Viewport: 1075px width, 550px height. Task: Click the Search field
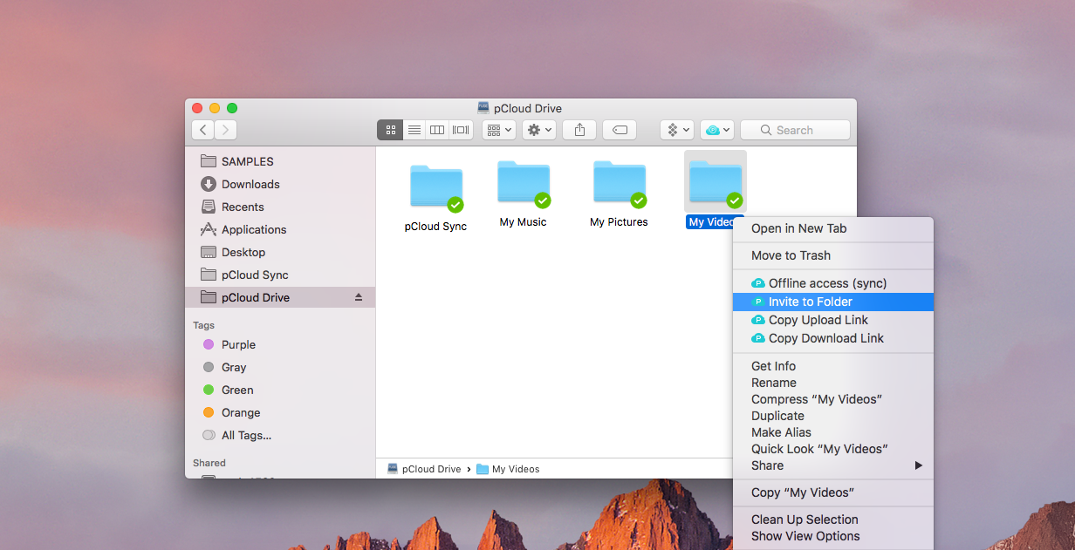[x=795, y=130]
